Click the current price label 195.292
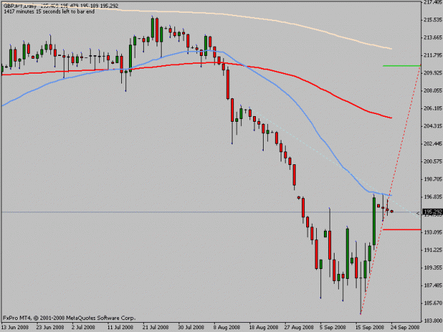Image resolution: width=443 pixels, height=332 pixels. [432, 212]
